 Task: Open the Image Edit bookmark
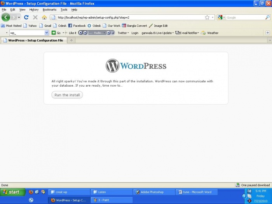(158, 26)
